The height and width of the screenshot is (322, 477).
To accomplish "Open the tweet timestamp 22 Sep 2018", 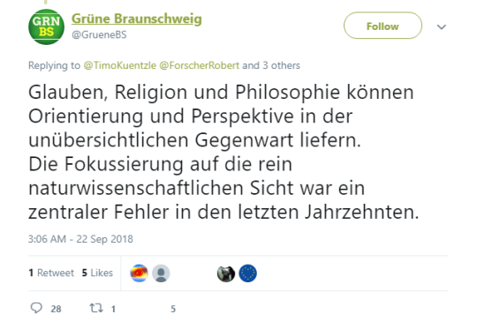I will (80, 239).
